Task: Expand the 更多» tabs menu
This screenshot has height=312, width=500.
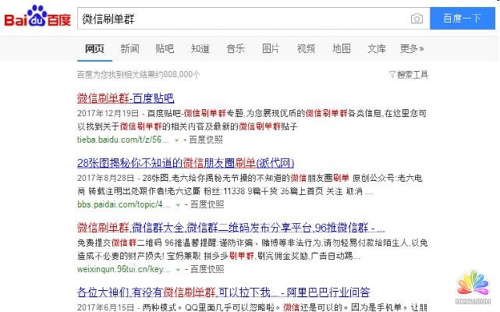Action: (412, 48)
